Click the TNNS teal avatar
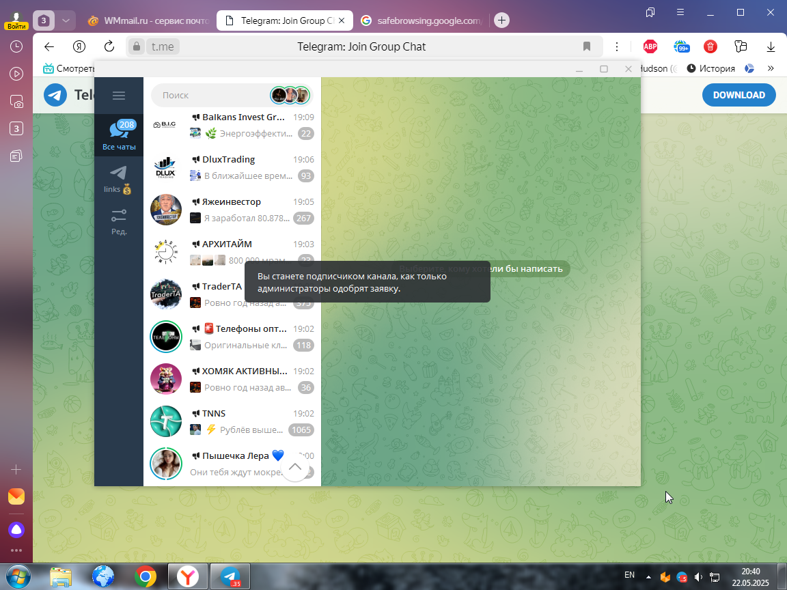 165,421
